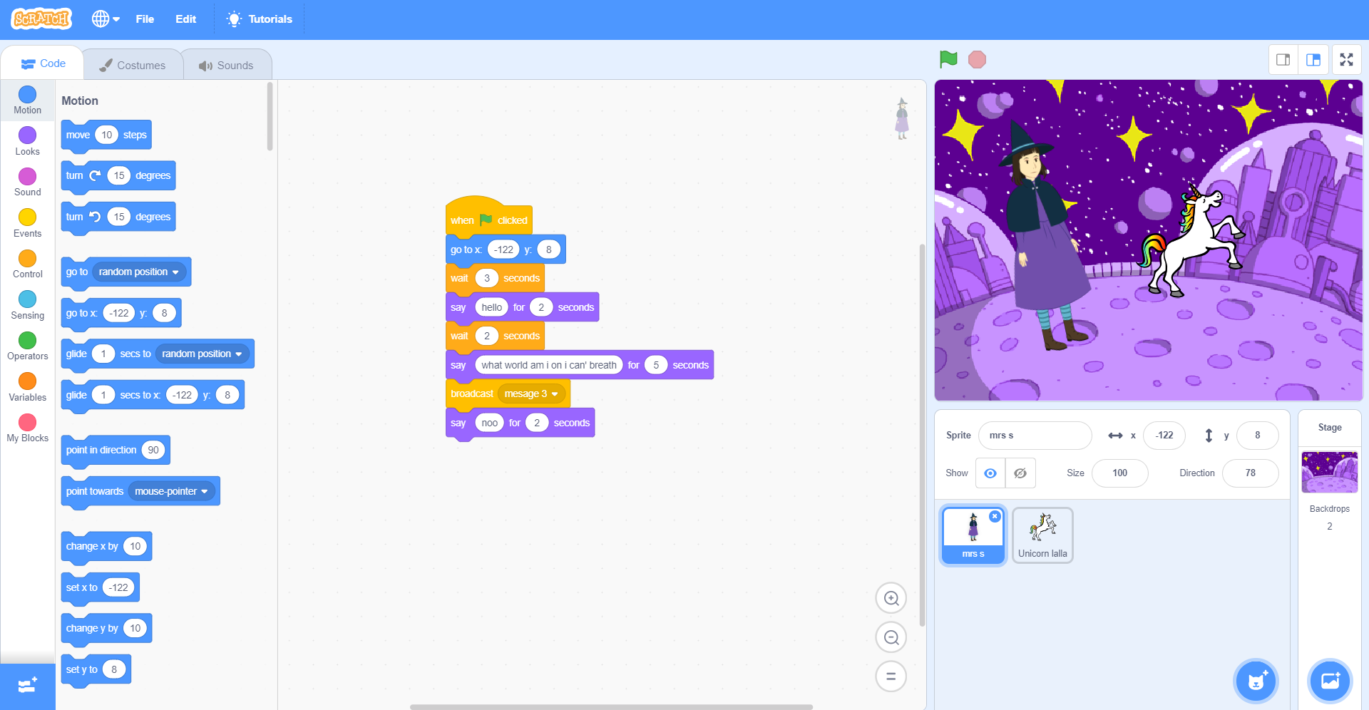Open the broadcast mesage 3 dropdown

(x=531, y=394)
